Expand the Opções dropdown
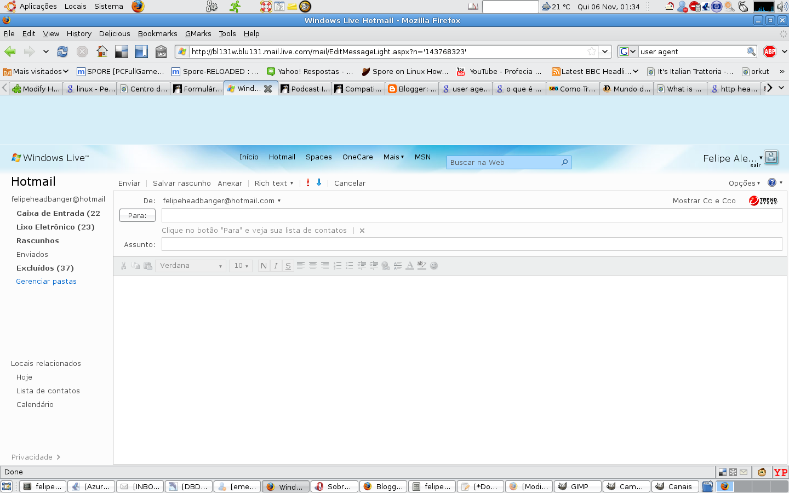 pyautogui.click(x=744, y=183)
